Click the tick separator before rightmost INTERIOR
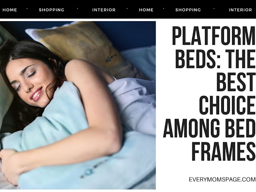Image resolution: width=256 pixels, height=192 pixels. pyautogui.click(x=214, y=9)
